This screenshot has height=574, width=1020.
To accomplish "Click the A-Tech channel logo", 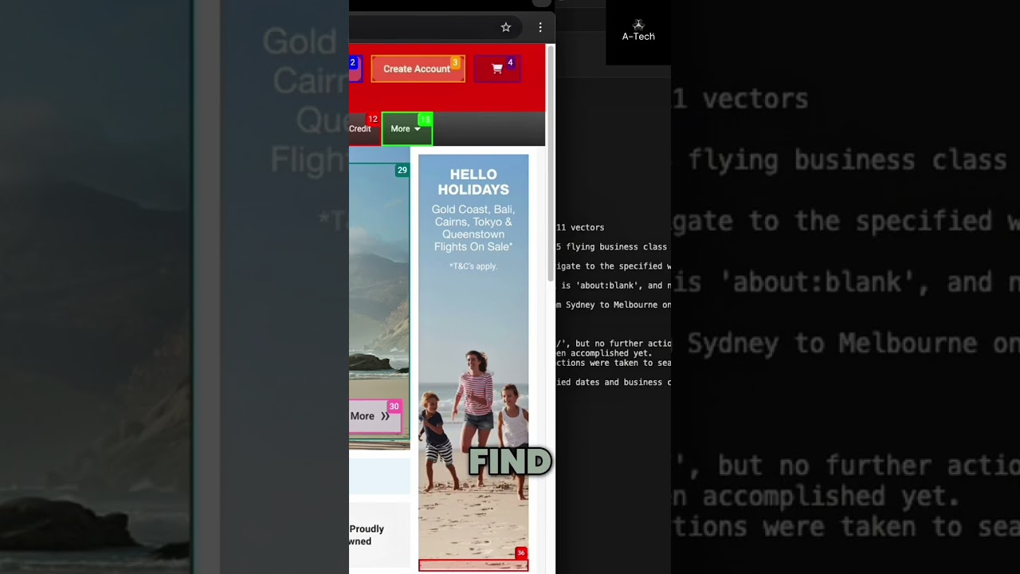I will [638, 32].
